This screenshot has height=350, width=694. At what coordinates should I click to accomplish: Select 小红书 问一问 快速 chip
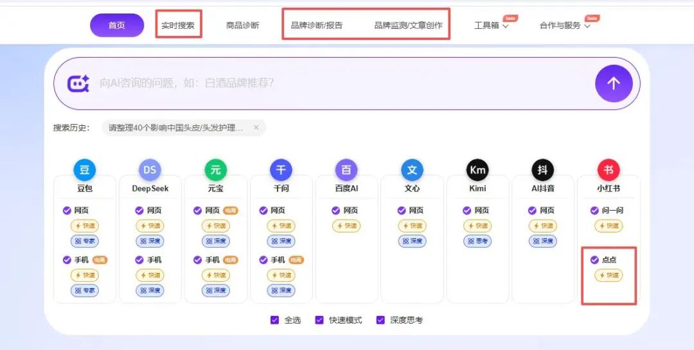pyautogui.click(x=609, y=225)
